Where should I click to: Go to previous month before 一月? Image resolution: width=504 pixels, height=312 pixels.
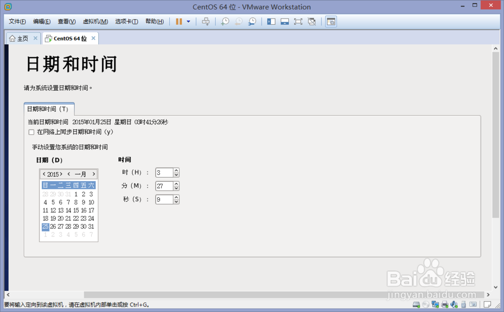69,174
